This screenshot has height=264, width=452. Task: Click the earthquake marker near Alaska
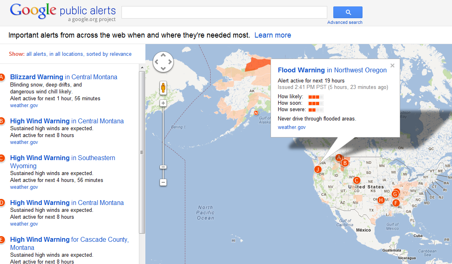point(256,113)
